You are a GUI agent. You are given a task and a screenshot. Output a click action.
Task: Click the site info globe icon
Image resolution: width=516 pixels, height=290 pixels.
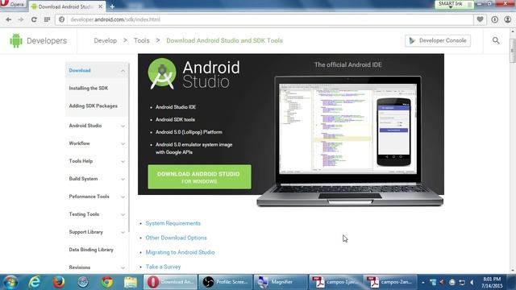[61, 19]
